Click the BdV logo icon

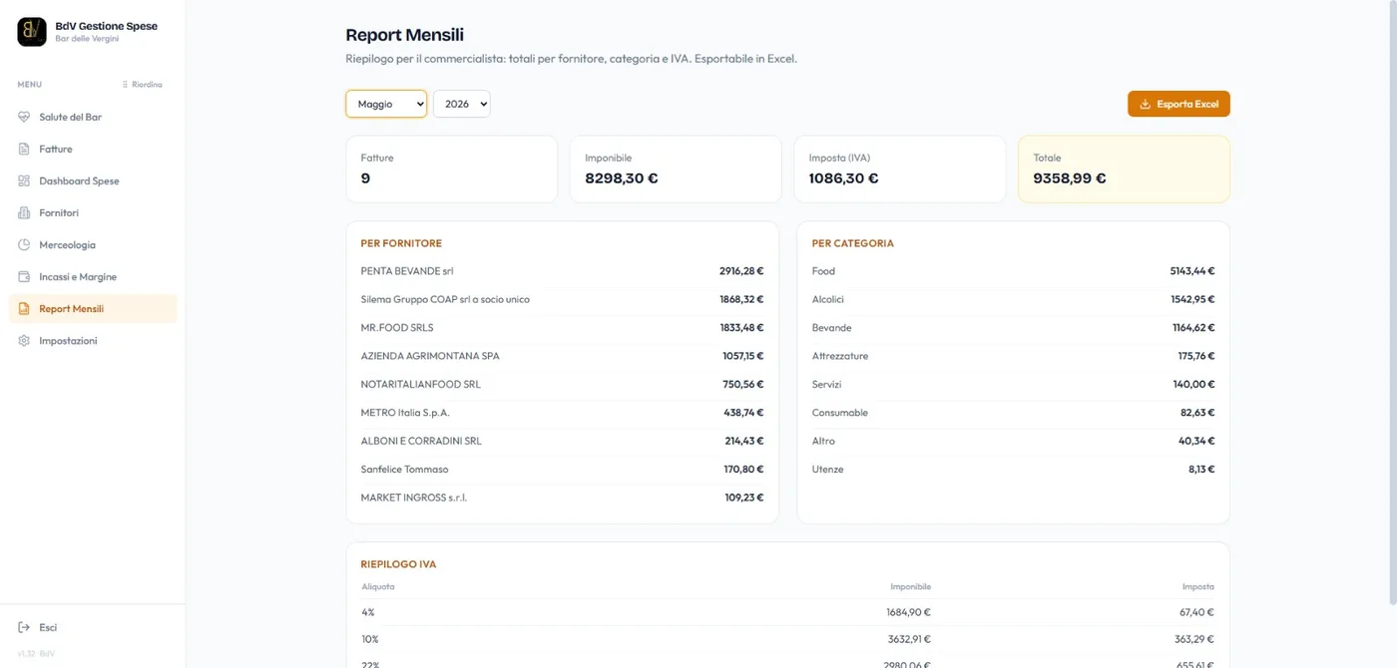coord(32,32)
